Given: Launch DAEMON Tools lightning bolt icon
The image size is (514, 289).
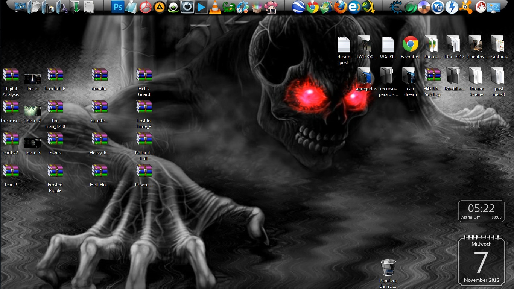Looking at the screenshot, I should (x=452, y=7).
